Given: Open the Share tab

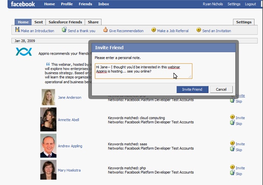Looking at the screenshot, I should point(93,22).
